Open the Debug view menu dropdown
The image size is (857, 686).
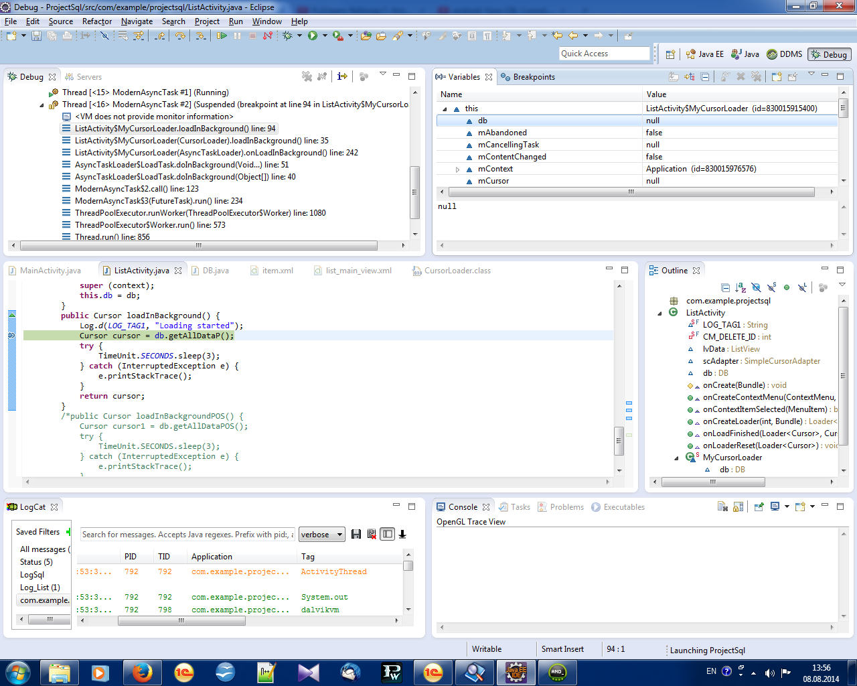click(x=383, y=74)
